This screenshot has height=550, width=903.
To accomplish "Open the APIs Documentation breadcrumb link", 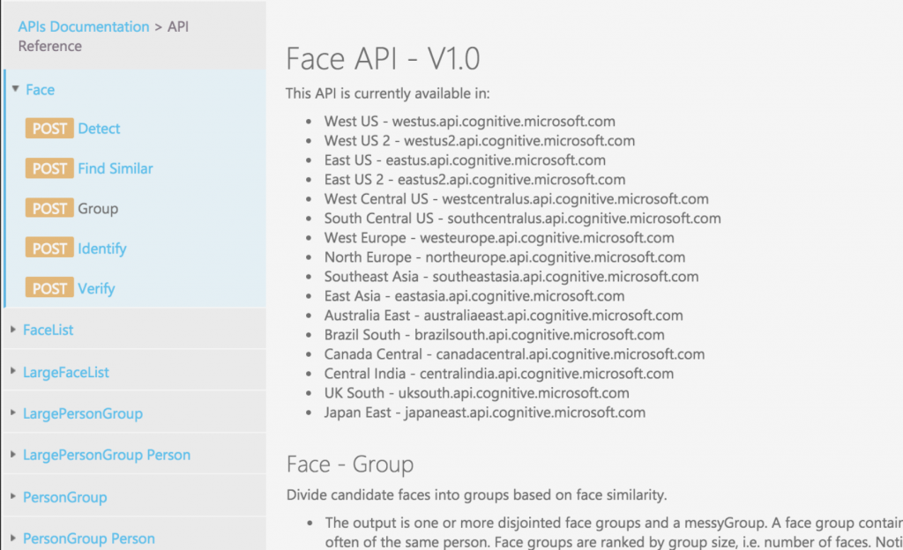I will coord(84,26).
